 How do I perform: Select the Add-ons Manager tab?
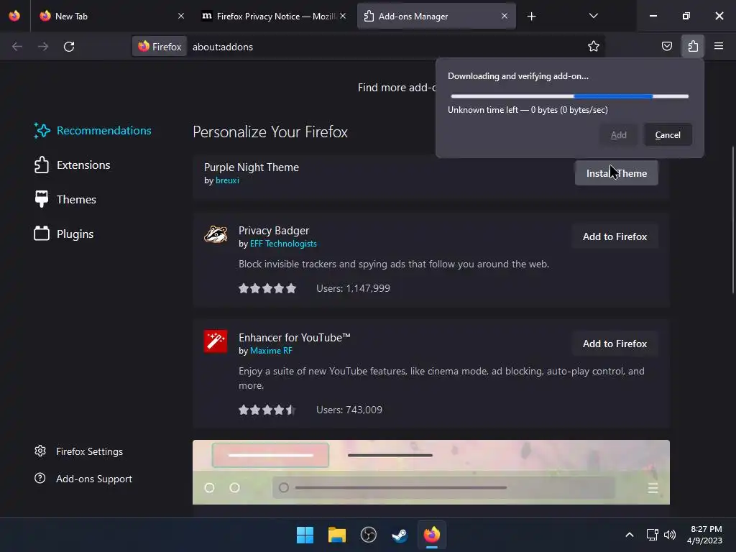coord(436,16)
